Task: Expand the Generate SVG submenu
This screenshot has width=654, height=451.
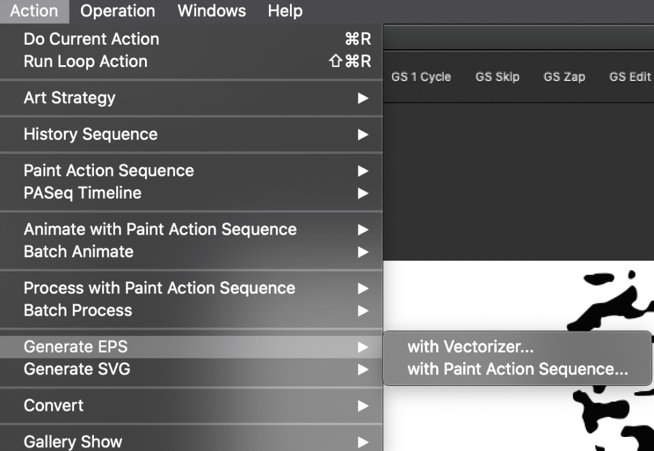Action: click(76, 369)
